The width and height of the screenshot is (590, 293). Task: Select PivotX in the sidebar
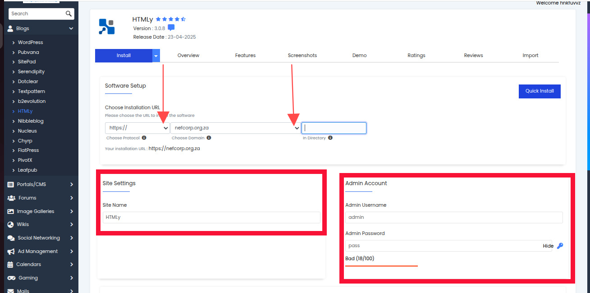point(25,160)
